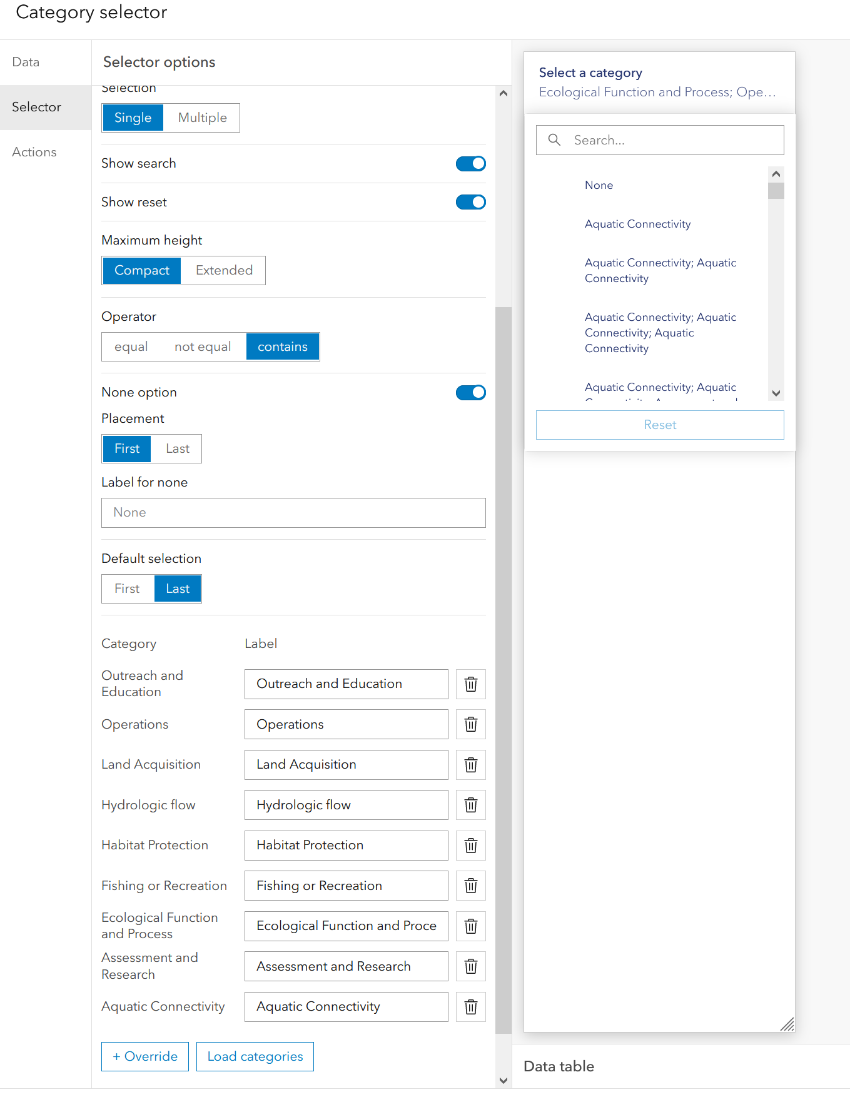
Task: Edit the Operations label field
Action: tap(346, 724)
